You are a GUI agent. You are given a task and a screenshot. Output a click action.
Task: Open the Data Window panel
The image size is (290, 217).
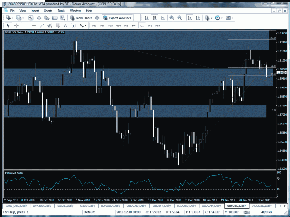point(39,18)
